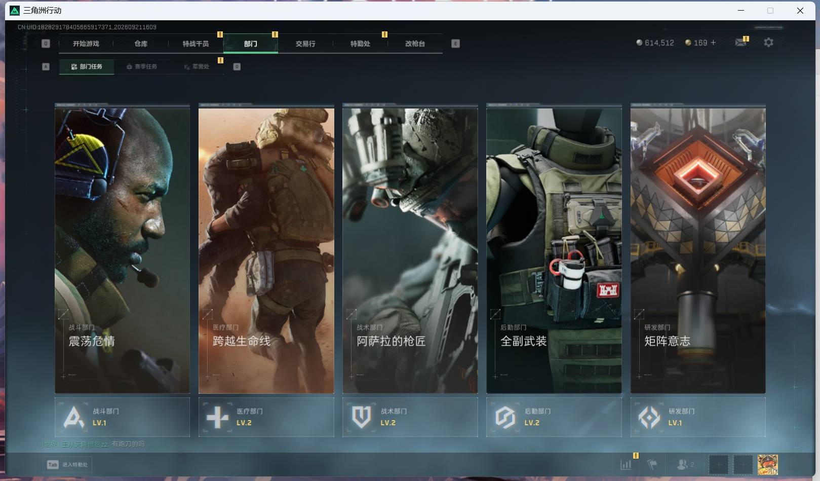Switch to the 仓库 tab
This screenshot has width=820, height=481.
[141, 44]
